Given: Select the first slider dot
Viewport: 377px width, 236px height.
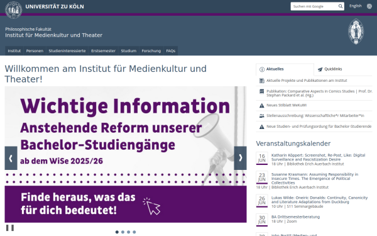Looking at the screenshot, I should 117,232.
